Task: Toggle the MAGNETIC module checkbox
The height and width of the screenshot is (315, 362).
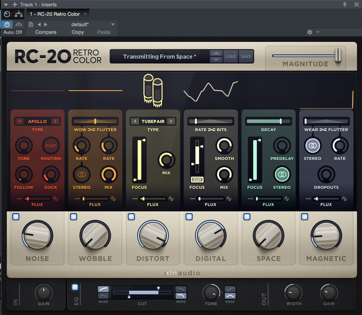Action: pyautogui.click(x=305, y=217)
